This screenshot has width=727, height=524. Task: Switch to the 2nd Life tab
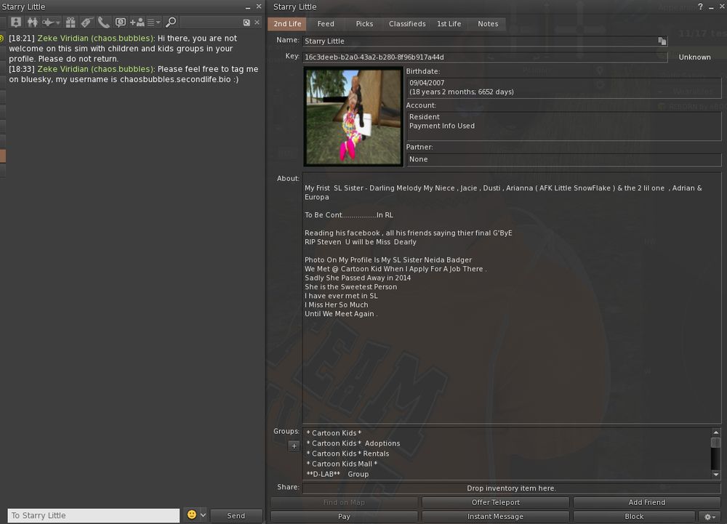[287, 24]
